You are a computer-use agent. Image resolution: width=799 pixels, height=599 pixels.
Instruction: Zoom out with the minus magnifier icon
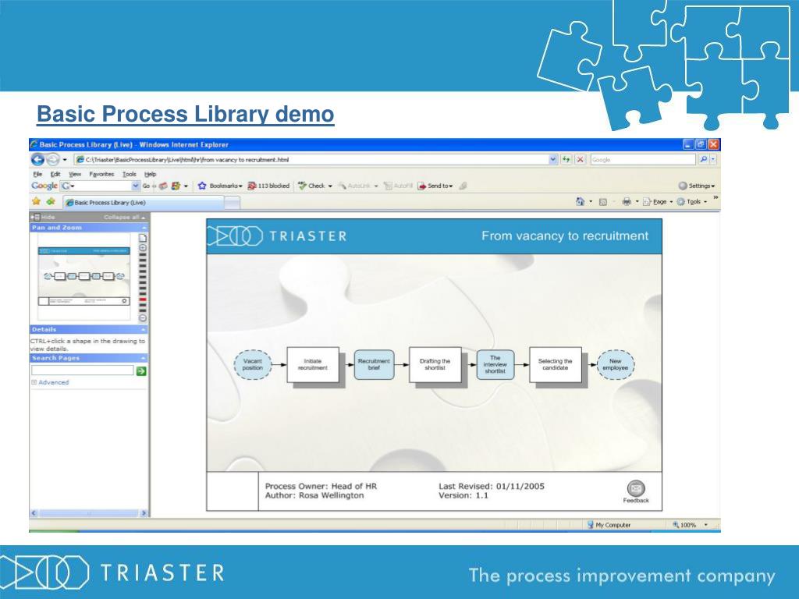143,317
